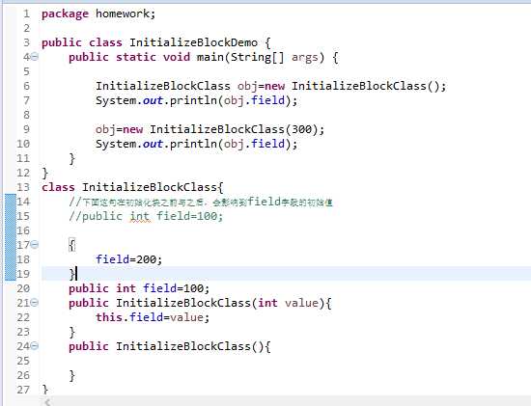Viewport: 531px width, 406px height.
Task: Click 'static' keyword on line 4
Action: pyautogui.click(x=136, y=57)
